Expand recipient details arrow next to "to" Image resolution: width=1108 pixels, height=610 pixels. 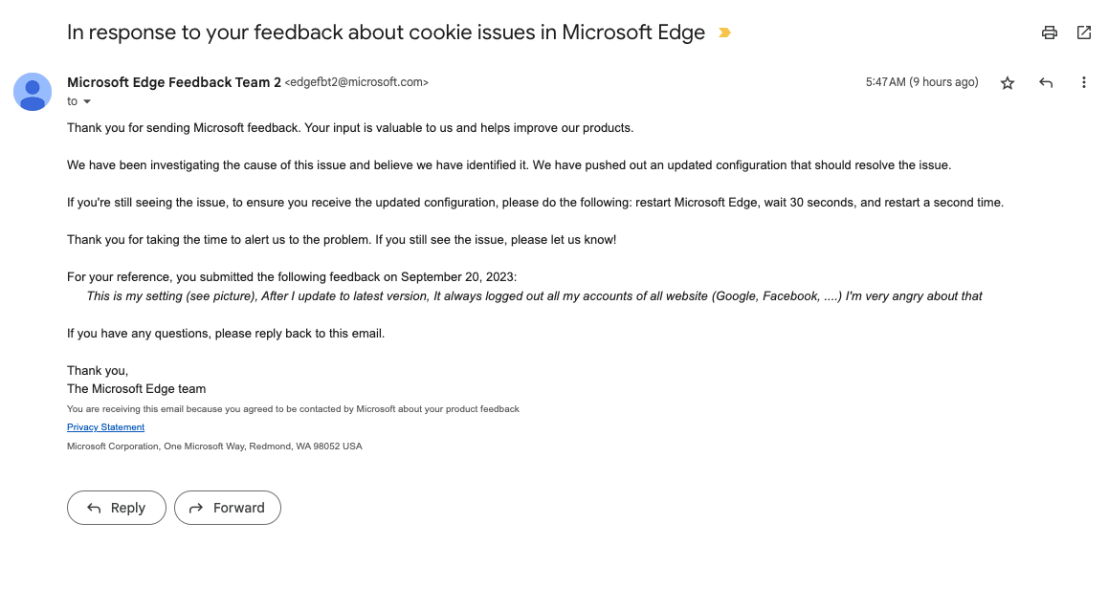(87, 102)
